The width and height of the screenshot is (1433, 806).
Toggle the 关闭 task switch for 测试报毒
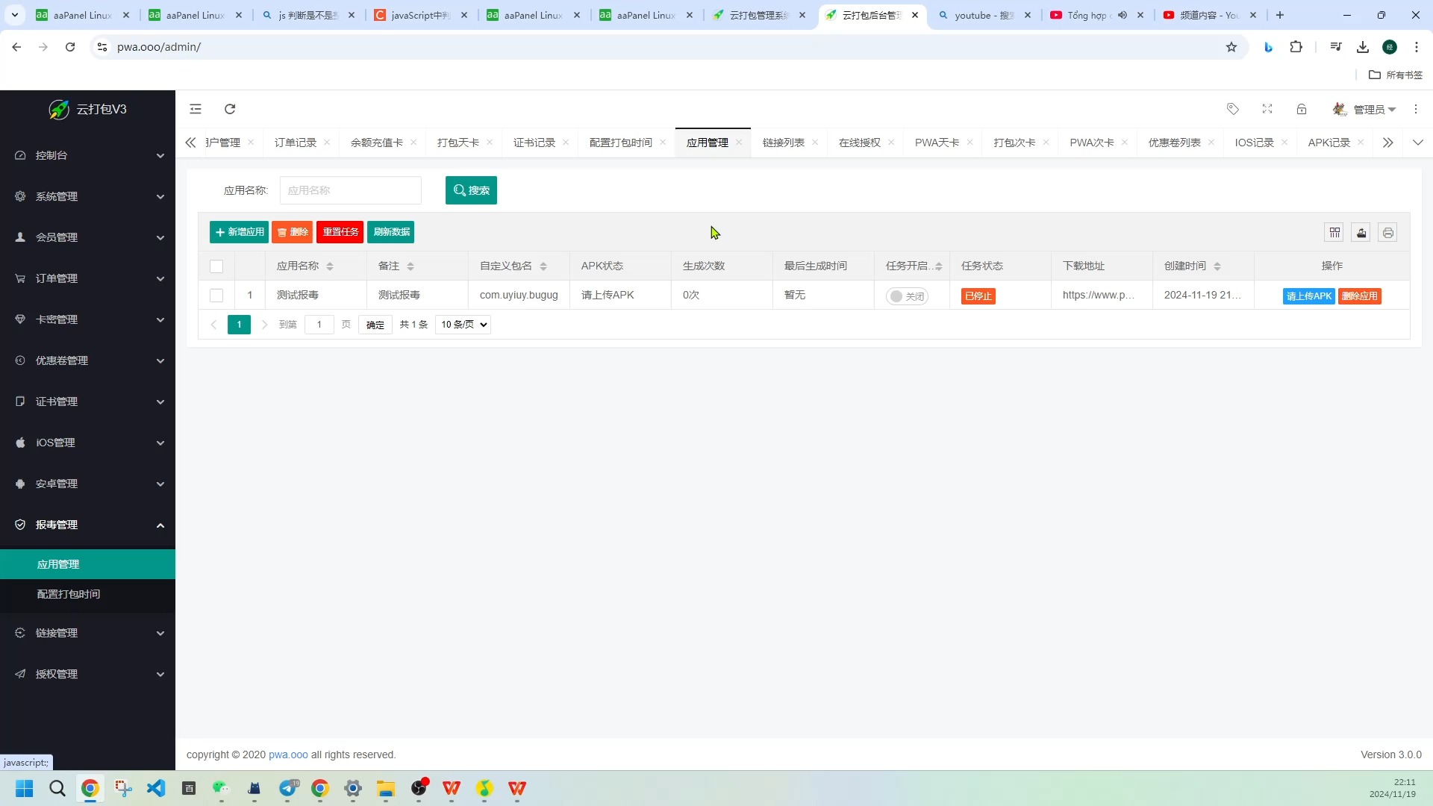tap(906, 296)
